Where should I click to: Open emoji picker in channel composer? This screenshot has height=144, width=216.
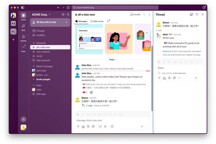[88, 126]
